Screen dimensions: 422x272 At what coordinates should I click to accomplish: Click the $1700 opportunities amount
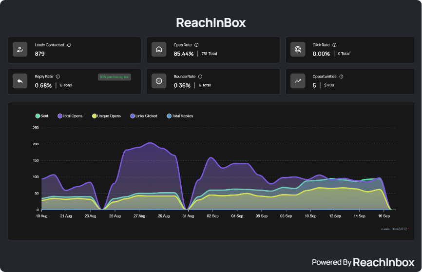[329, 85]
